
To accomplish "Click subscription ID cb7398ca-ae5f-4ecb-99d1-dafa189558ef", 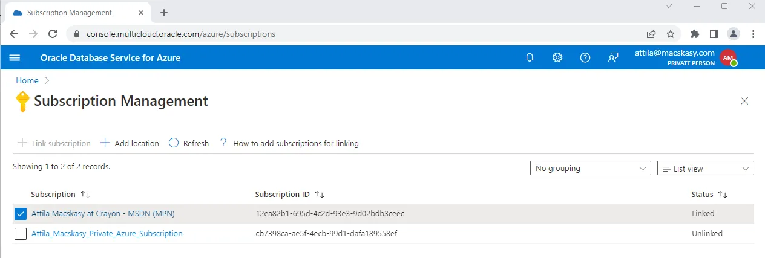I will [326, 233].
